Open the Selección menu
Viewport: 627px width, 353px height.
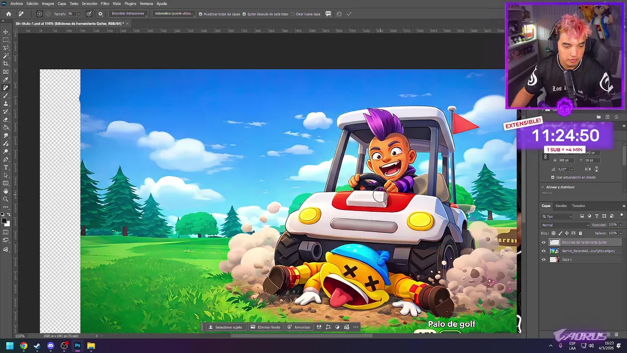(x=89, y=3)
